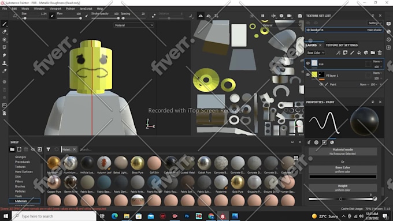Open blend mode dropdown of Fill layer 1
Screen dimensions: 393x221
378,73
